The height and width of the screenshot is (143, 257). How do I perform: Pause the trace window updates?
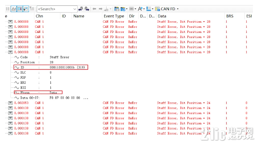[8, 9]
